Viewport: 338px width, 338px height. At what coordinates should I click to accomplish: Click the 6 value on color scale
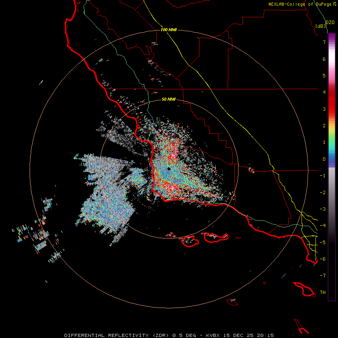[324, 59]
